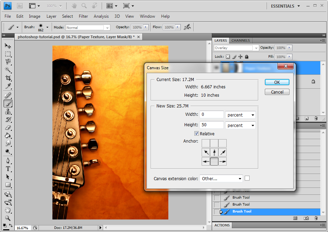Image resolution: width=328 pixels, height=232 pixels.
Task: Open the Overlay blend mode dropdown
Action: click(236, 48)
